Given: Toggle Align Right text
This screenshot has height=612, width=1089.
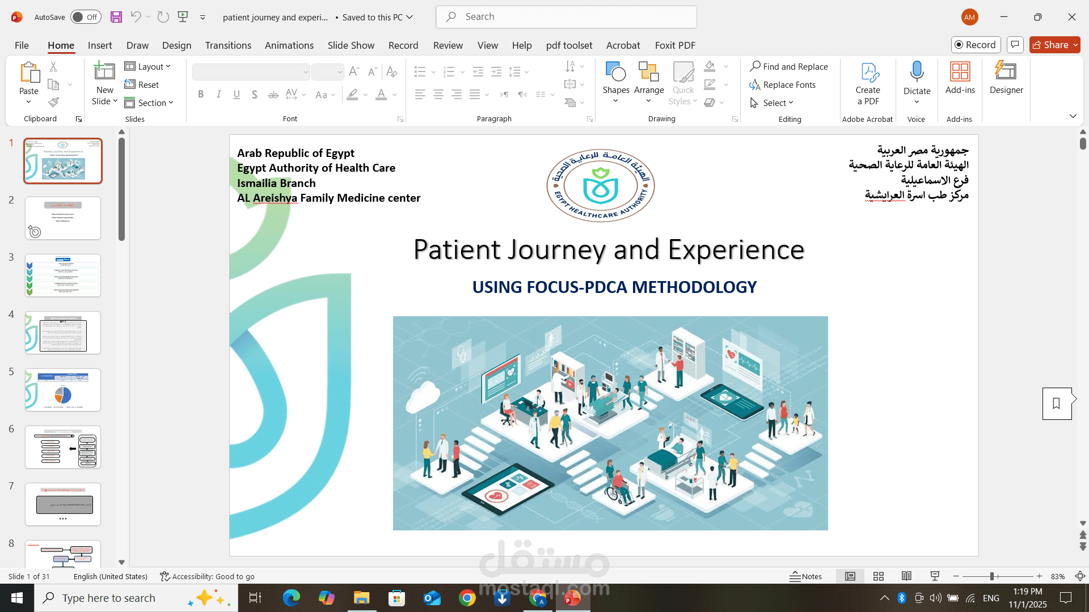Looking at the screenshot, I should [457, 95].
